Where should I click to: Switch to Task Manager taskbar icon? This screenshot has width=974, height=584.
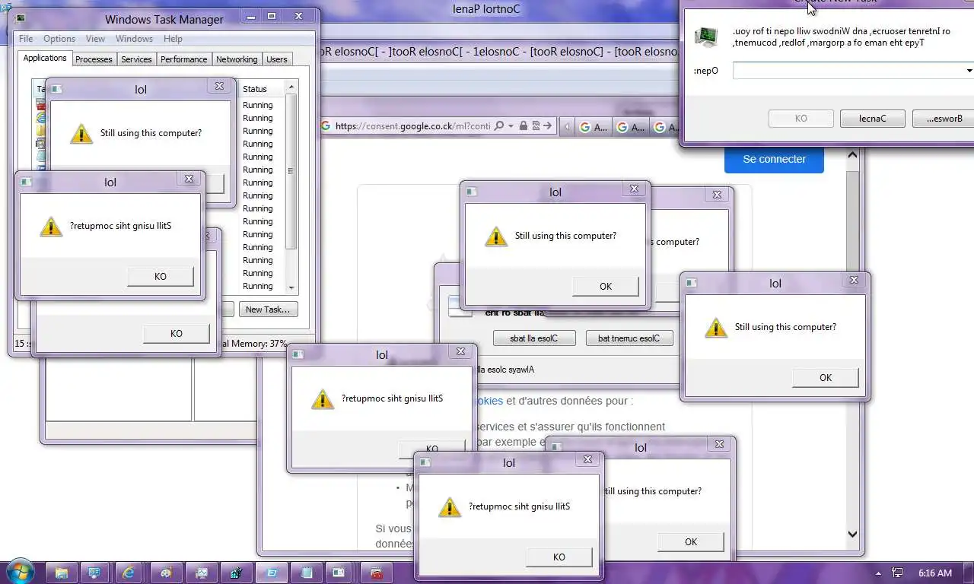tap(236, 573)
